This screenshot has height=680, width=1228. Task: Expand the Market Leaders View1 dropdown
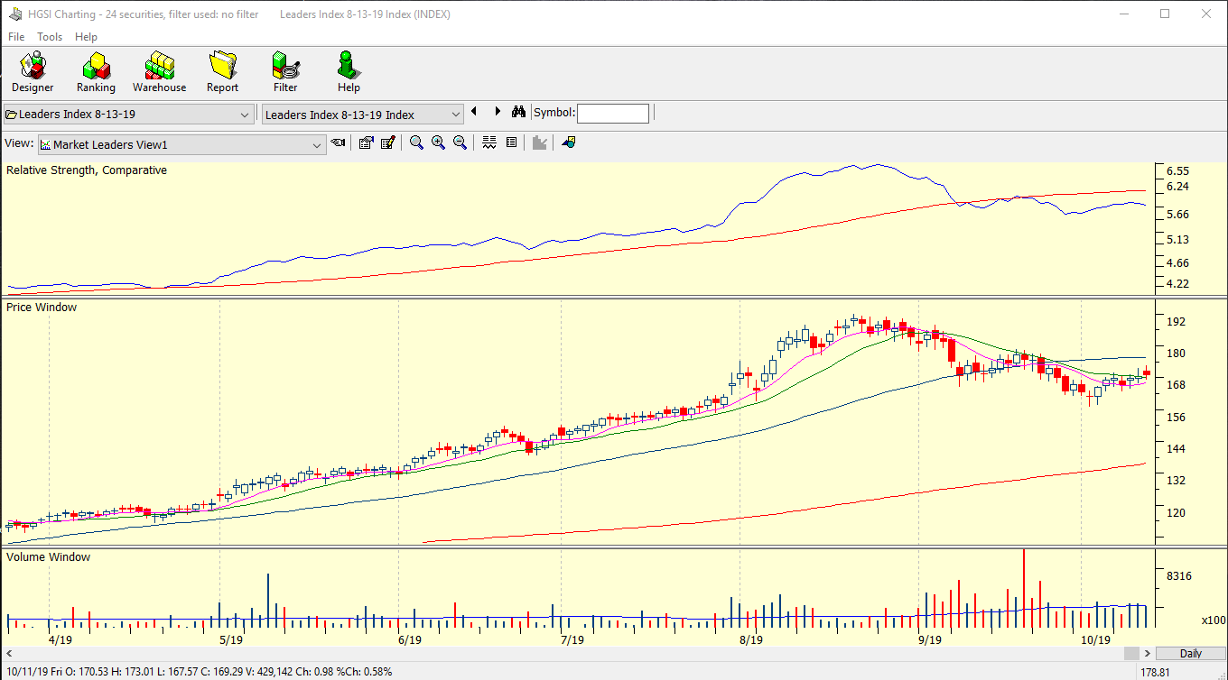coord(317,145)
